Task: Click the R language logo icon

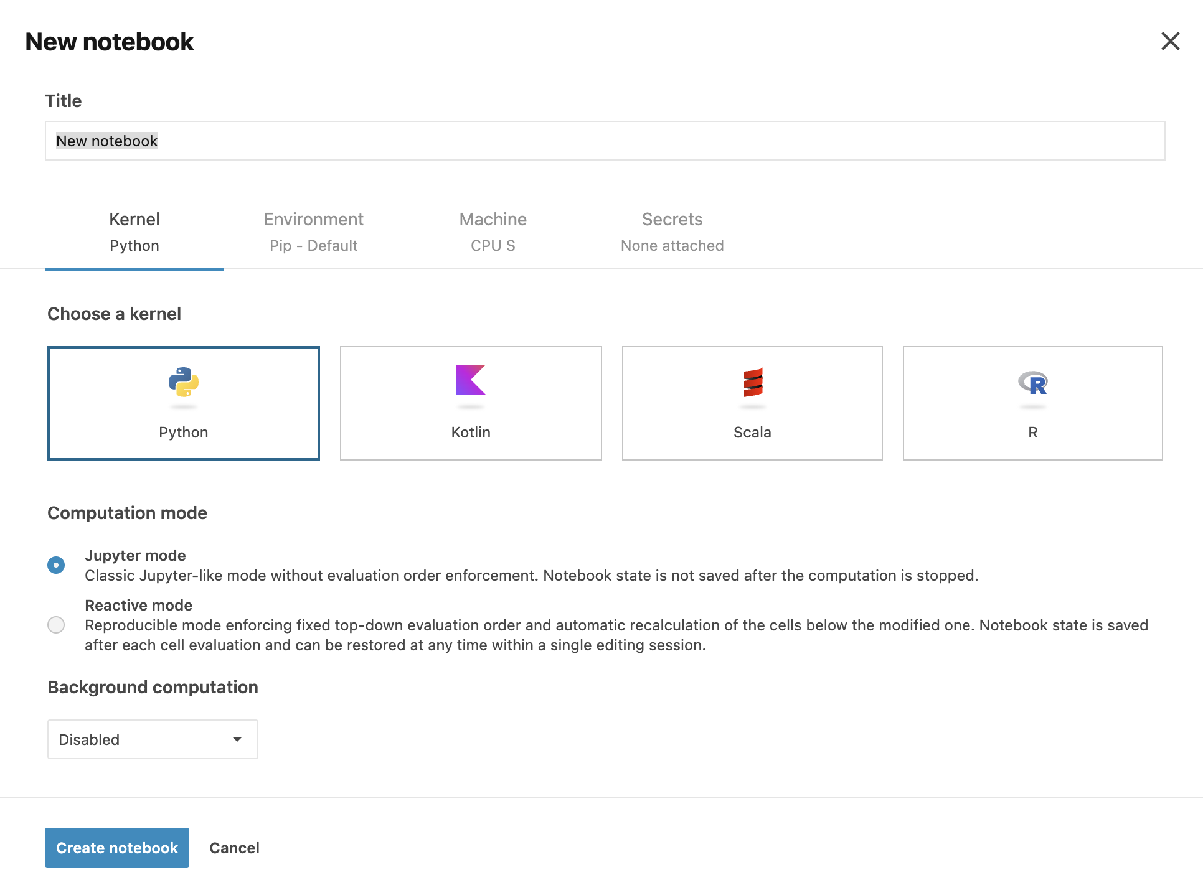Action: [x=1032, y=383]
